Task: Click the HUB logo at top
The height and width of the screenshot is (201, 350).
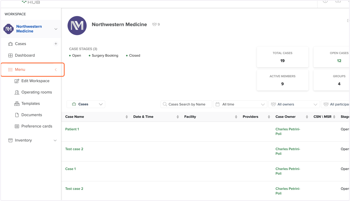Action: point(31,2)
